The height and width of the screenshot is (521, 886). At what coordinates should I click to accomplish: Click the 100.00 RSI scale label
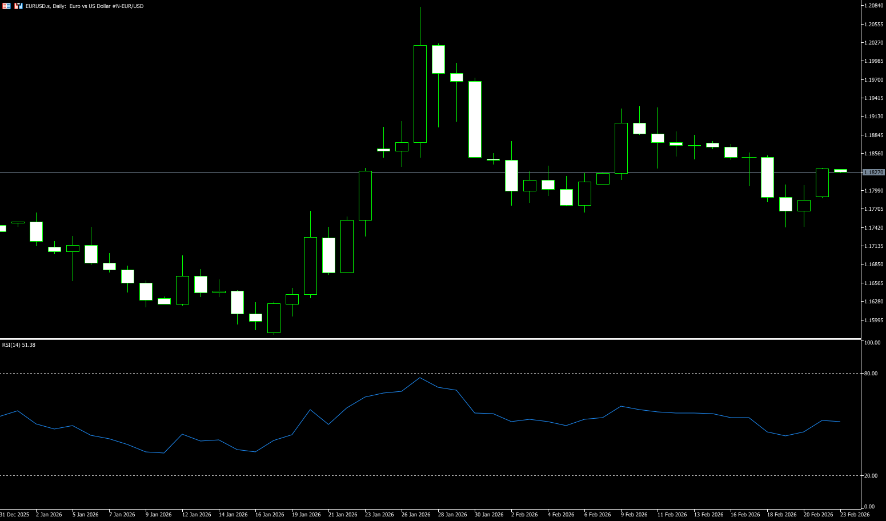coord(872,343)
